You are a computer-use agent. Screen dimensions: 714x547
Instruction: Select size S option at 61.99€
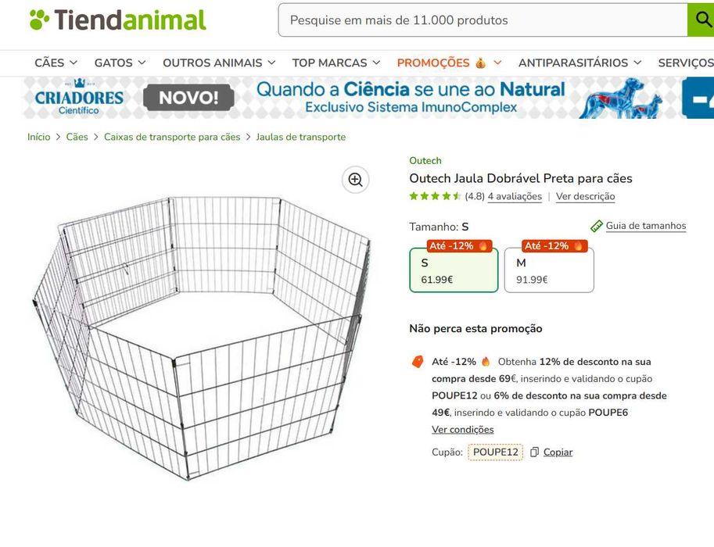(454, 270)
